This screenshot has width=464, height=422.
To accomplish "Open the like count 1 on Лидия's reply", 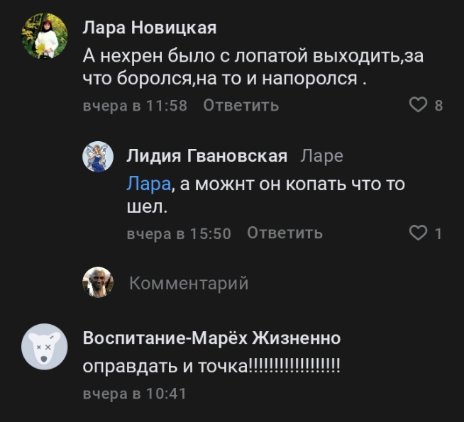I will pyautogui.click(x=438, y=233).
